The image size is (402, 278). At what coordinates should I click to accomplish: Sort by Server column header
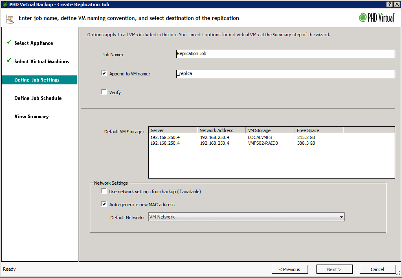173,130
